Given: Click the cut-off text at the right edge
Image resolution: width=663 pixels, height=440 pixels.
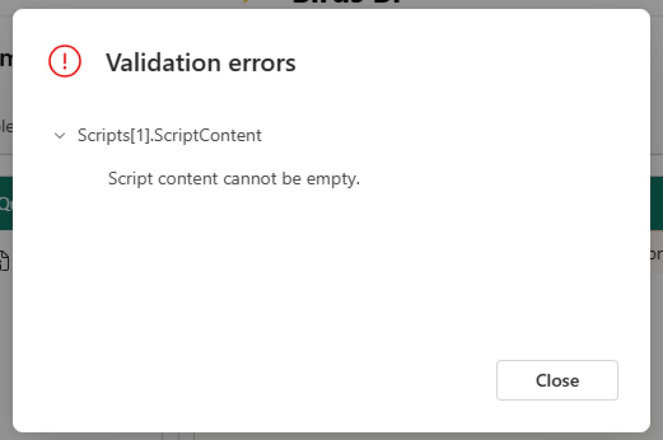Looking at the screenshot, I should coord(657,254).
